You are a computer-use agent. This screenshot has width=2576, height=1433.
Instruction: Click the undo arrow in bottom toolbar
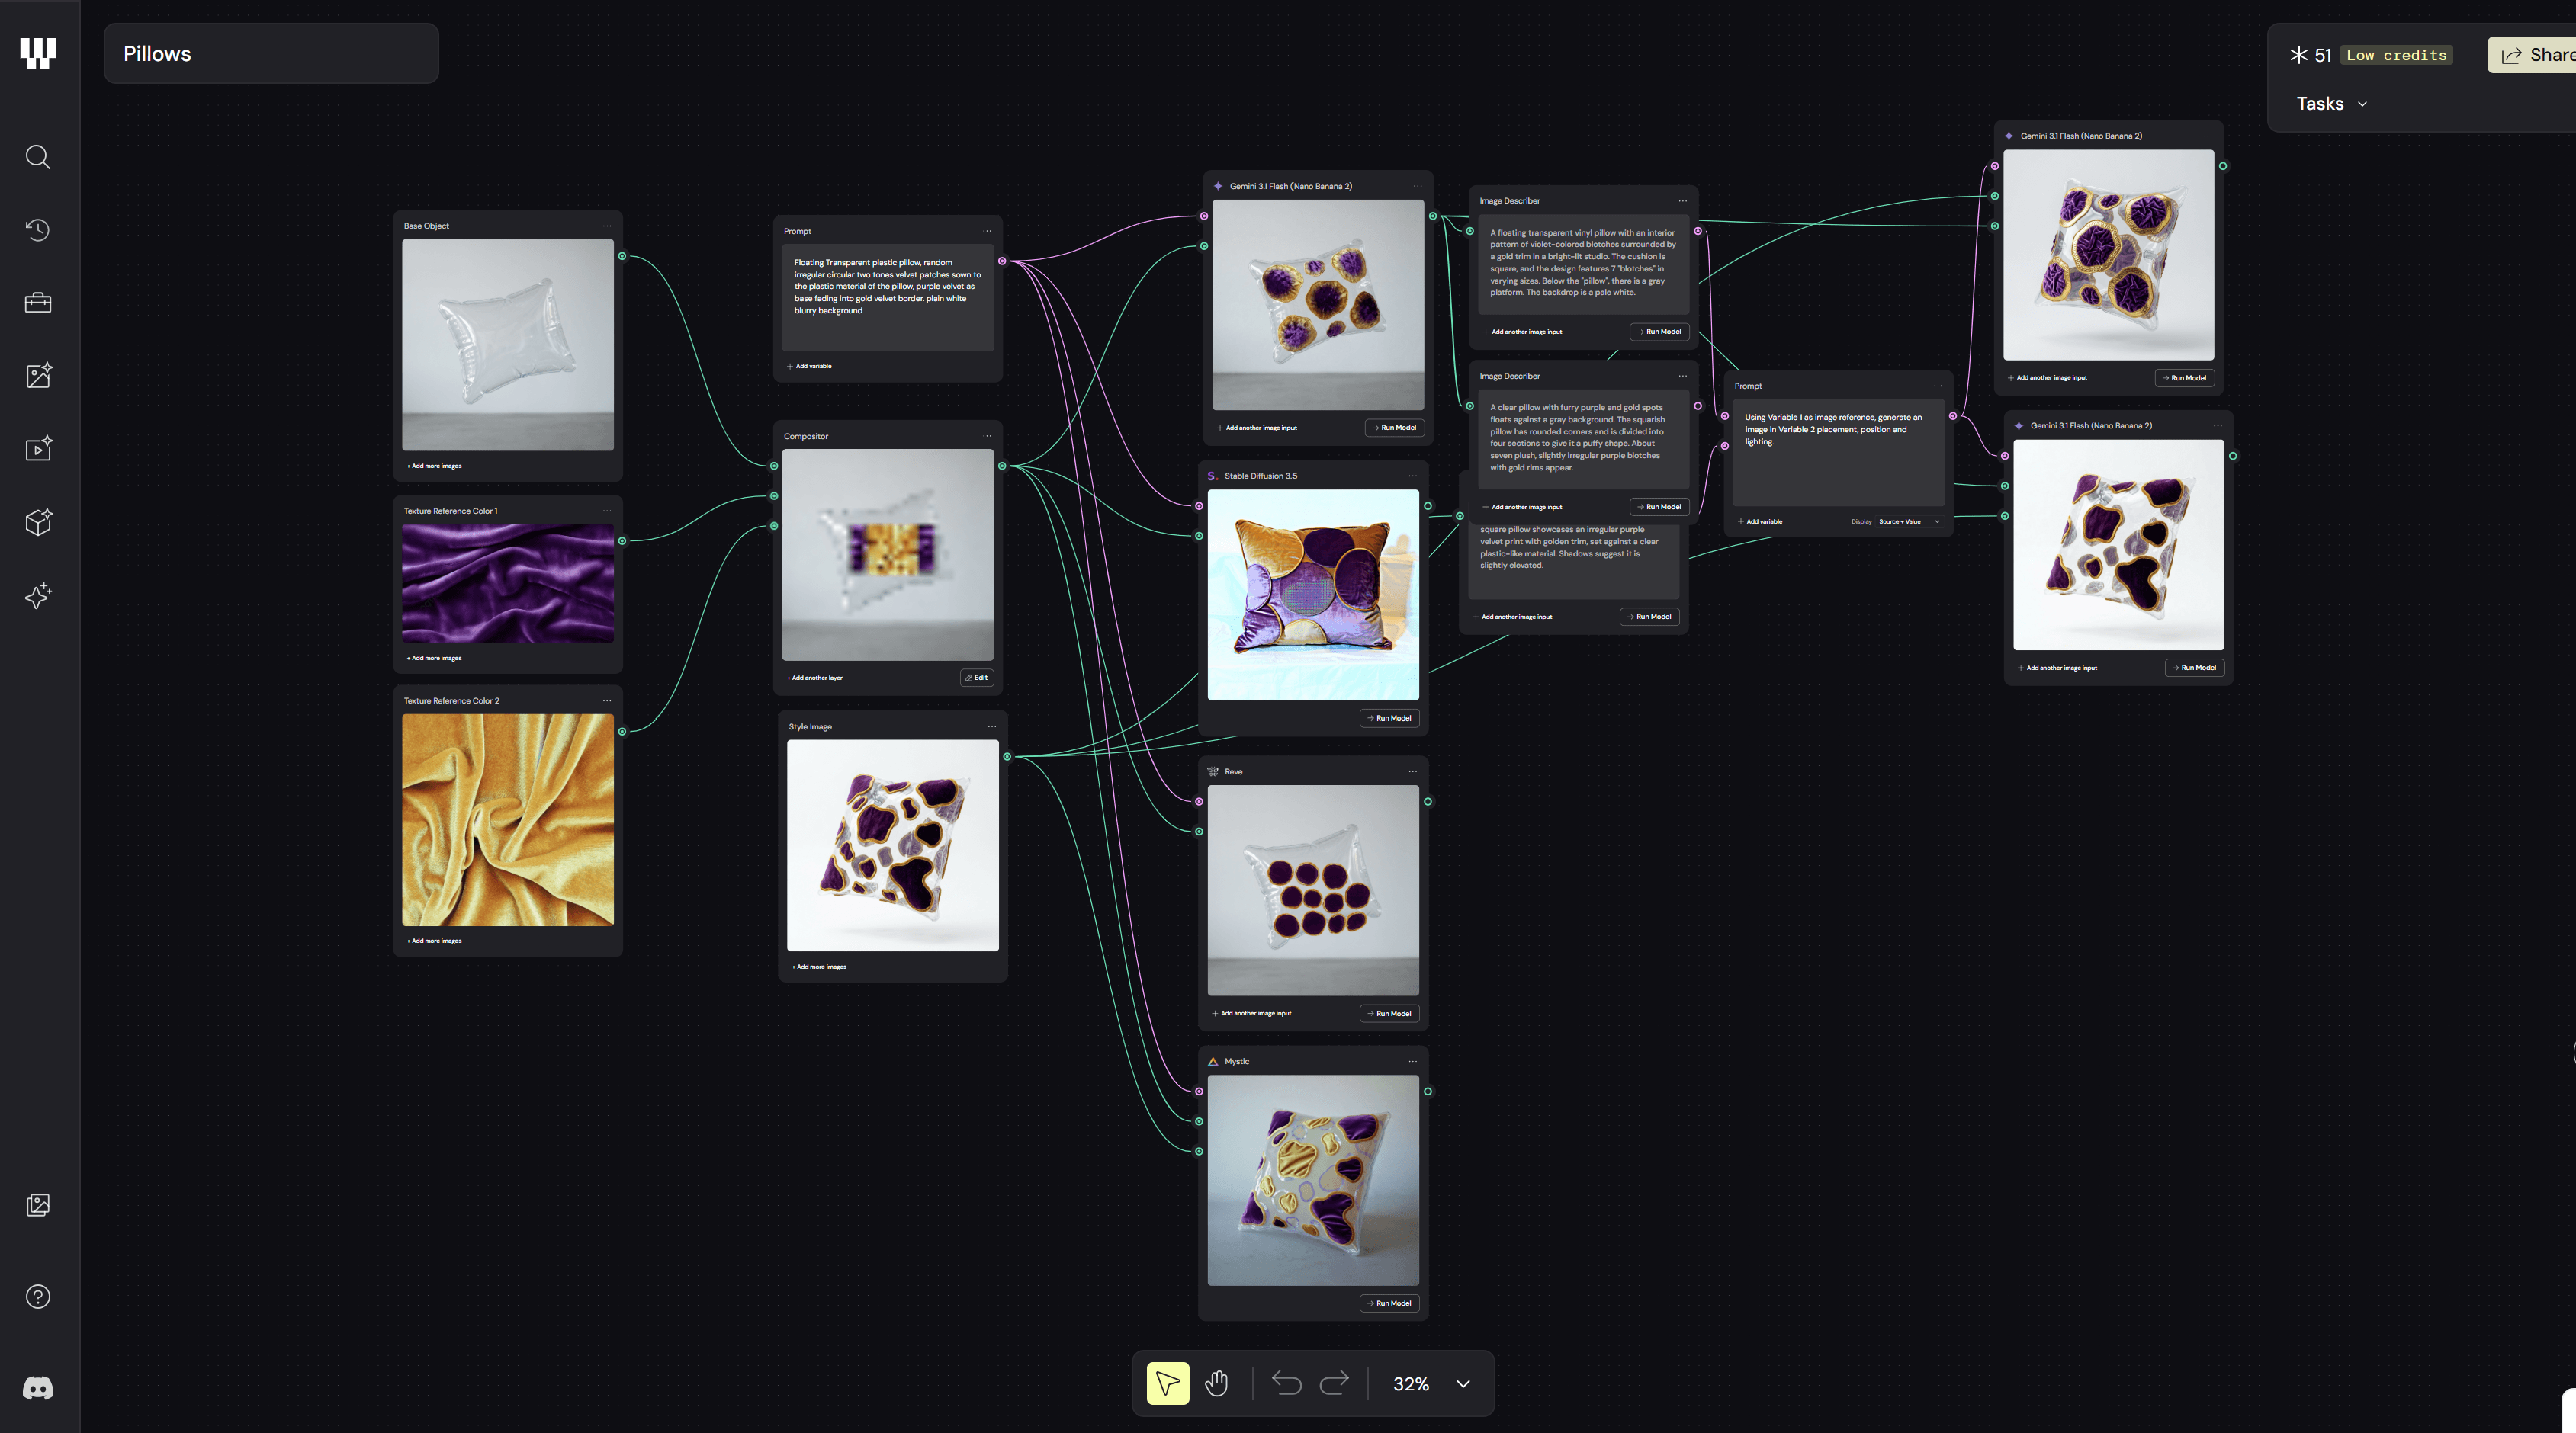(x=1286, y=1383)
